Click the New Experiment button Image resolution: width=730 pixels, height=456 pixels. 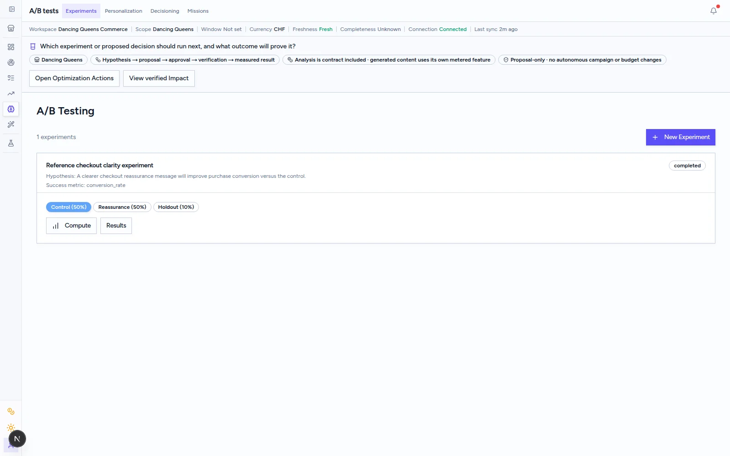point(681,137)
